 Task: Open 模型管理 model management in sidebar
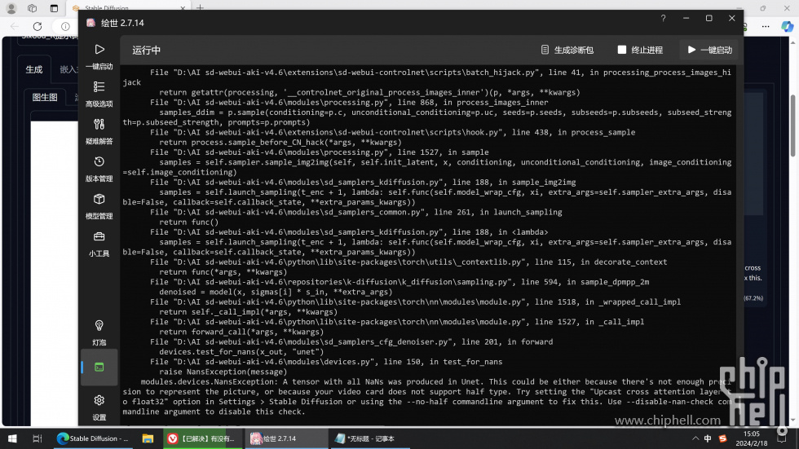(x=99, y=205)
